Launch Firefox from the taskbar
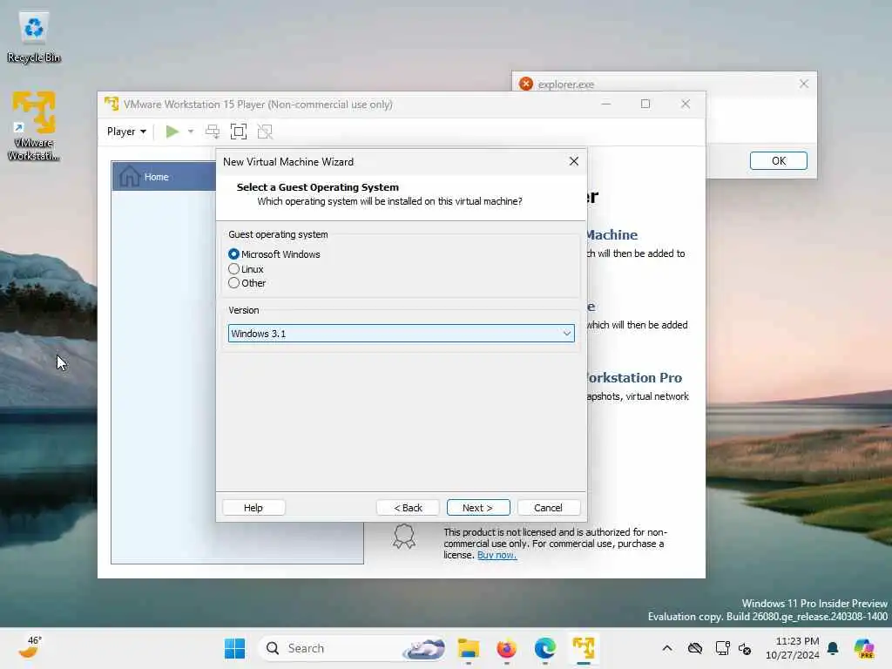 [506, 648]
